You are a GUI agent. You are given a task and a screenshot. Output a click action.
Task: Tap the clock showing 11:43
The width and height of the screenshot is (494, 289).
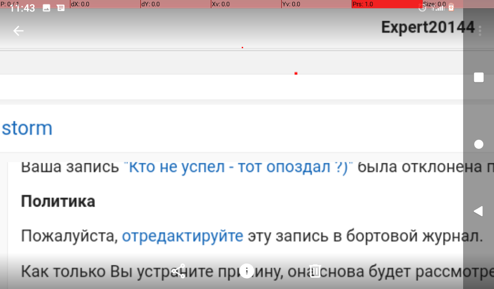pos(22,8)
